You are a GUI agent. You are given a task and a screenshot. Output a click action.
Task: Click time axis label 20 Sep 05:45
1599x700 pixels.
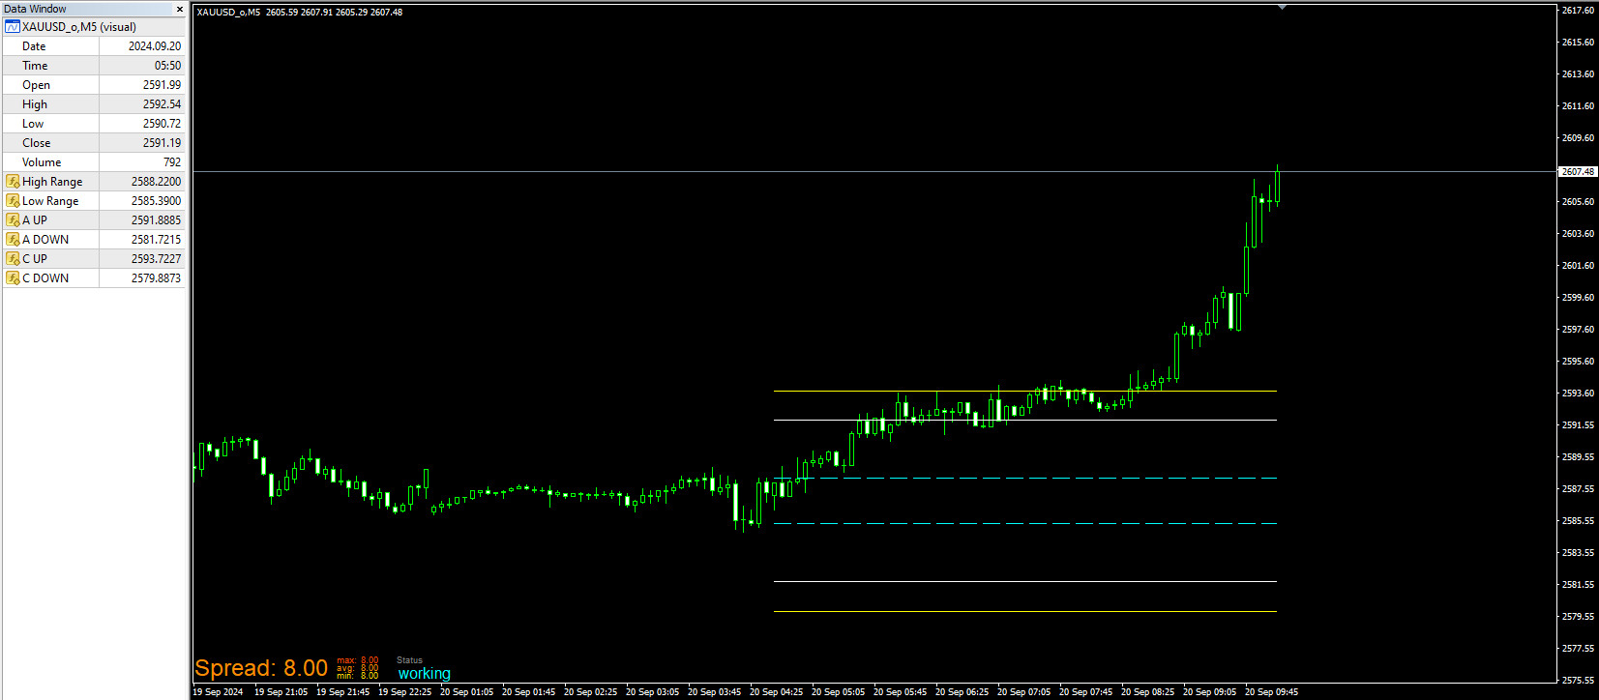901,692
